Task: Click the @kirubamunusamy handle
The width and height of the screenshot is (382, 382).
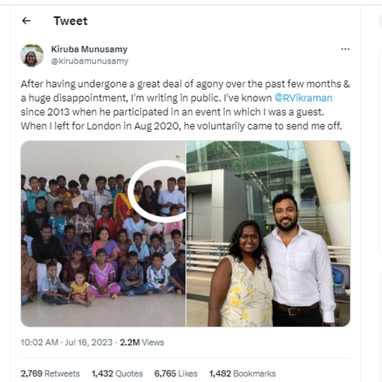Action: point(89,61)
